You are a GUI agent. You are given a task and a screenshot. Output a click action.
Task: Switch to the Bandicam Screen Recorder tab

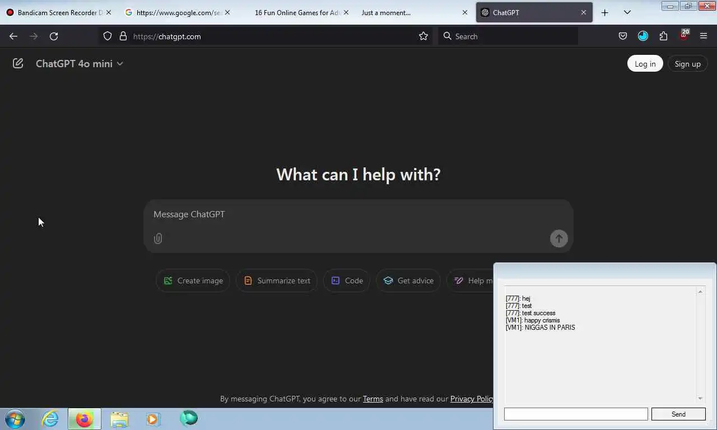[x=59, y=12]
